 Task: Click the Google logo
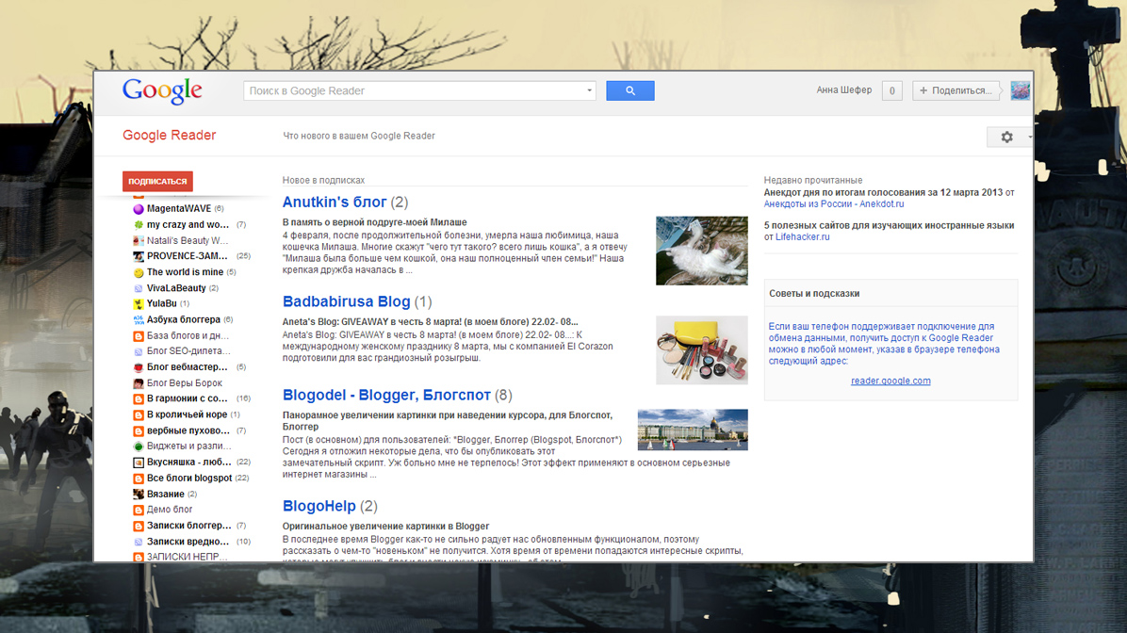[x=161, y=90]
